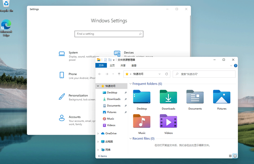Open the 文件 ribbon tab
Image resolution: width=254 pixels, height=164 pixels.
(101, 65)
